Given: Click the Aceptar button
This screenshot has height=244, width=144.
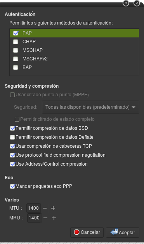Looking at the screenshot, I should tap(123, 232).
